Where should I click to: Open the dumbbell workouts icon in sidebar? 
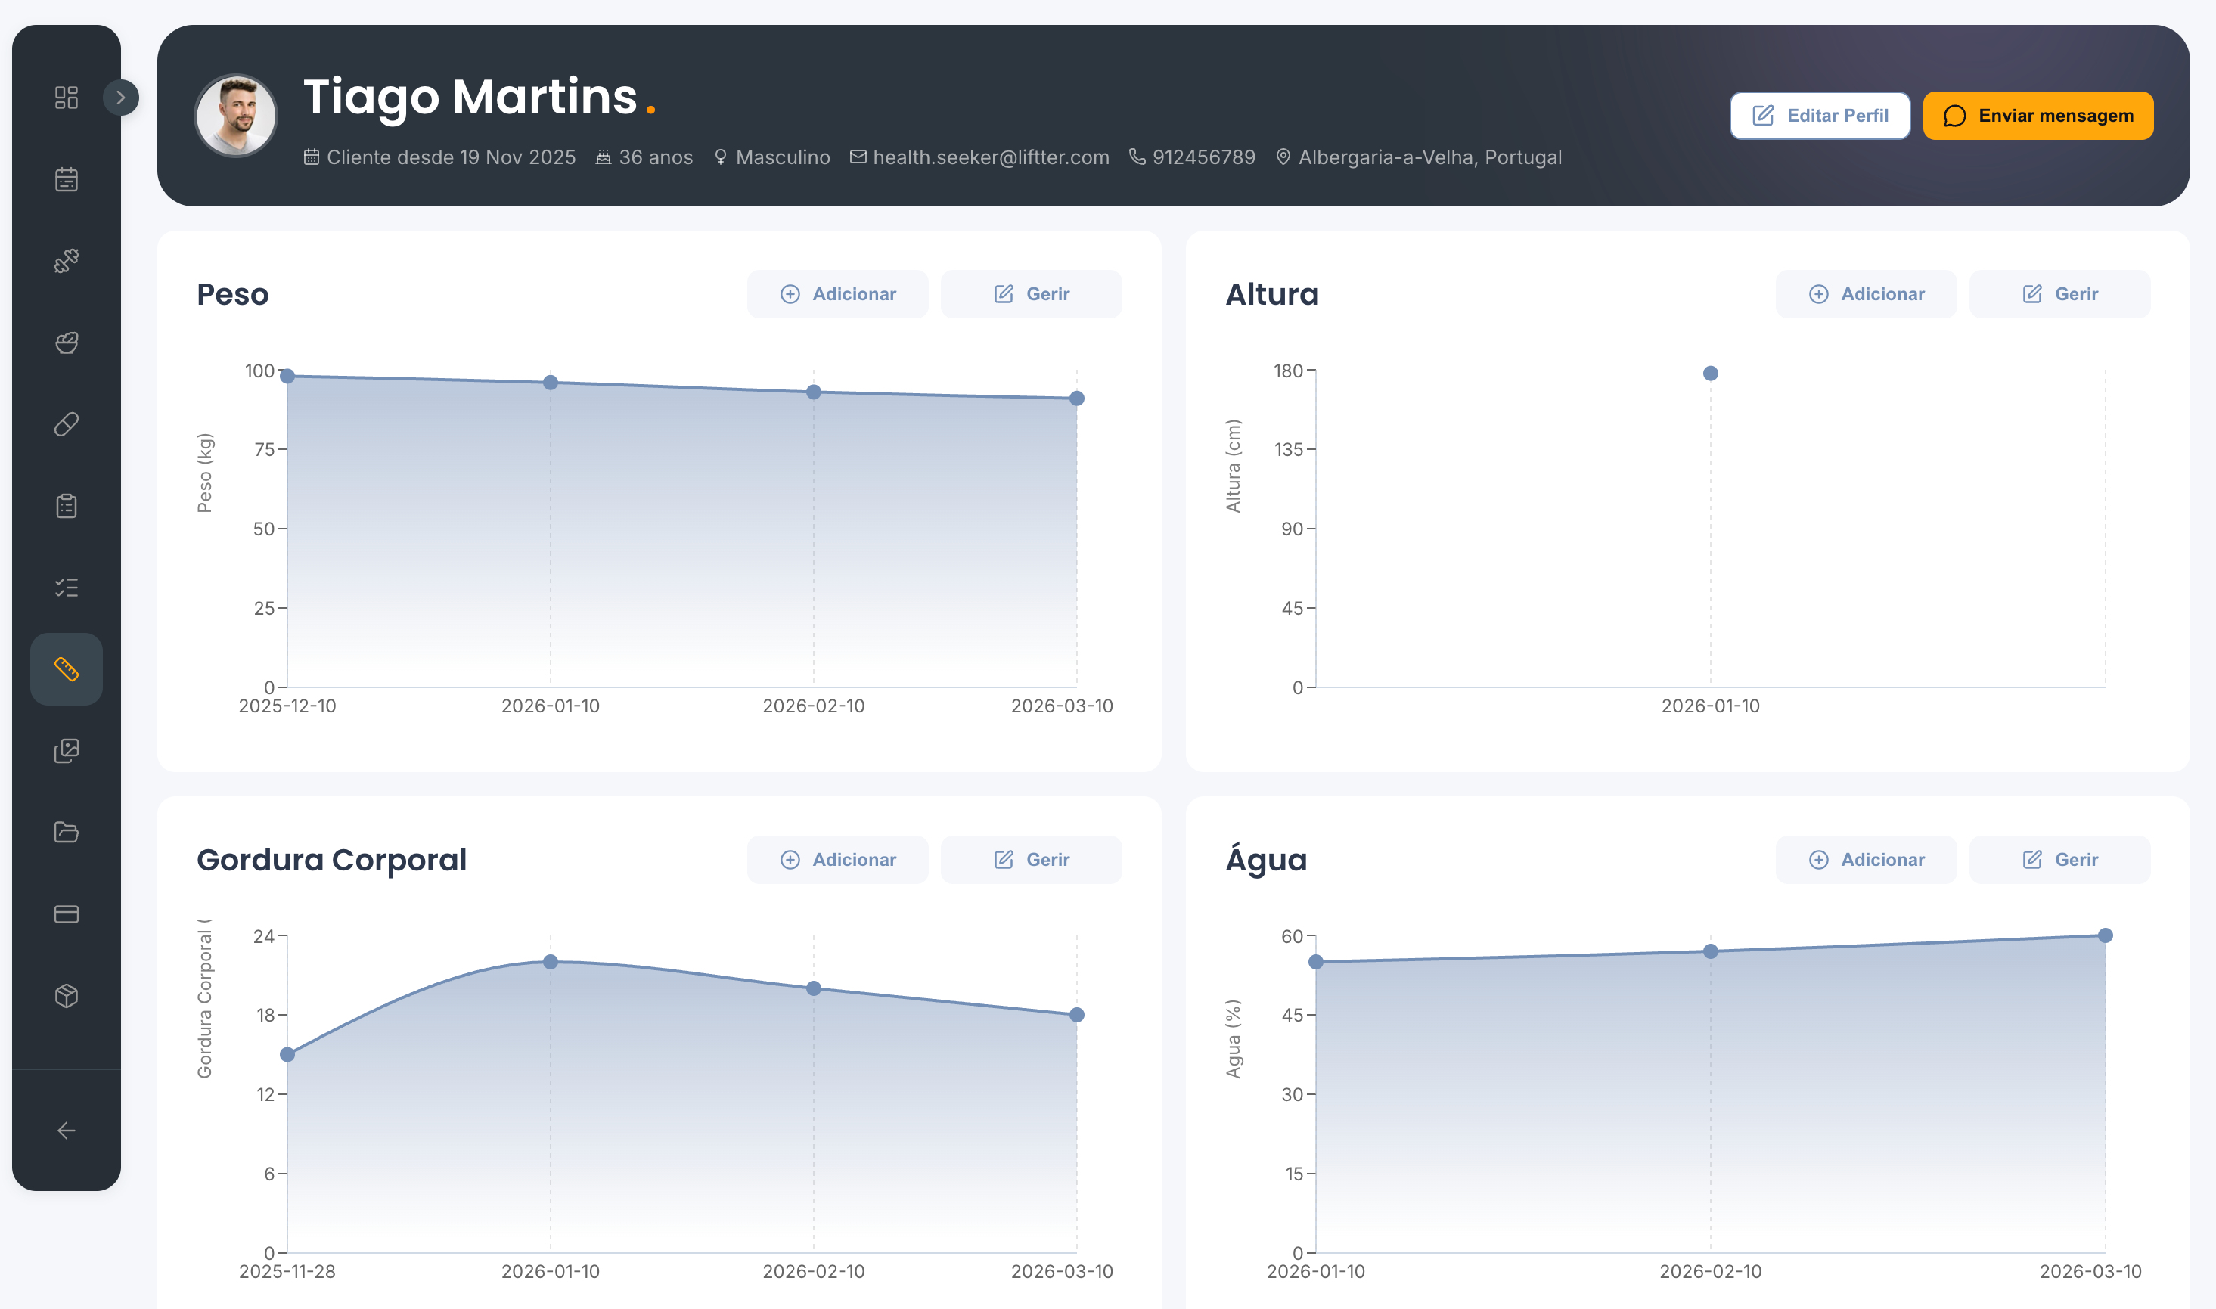66,261
